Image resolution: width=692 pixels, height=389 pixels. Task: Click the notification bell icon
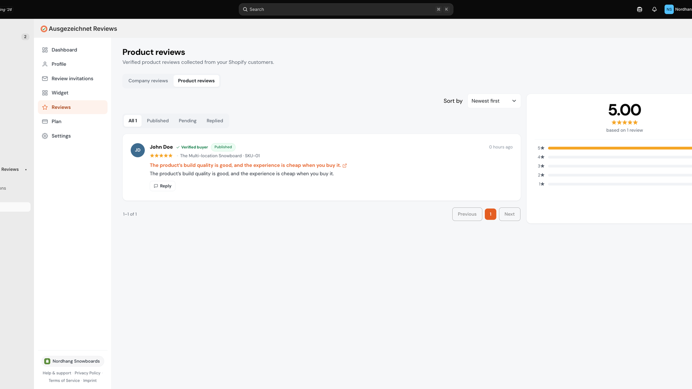(654, 10)
